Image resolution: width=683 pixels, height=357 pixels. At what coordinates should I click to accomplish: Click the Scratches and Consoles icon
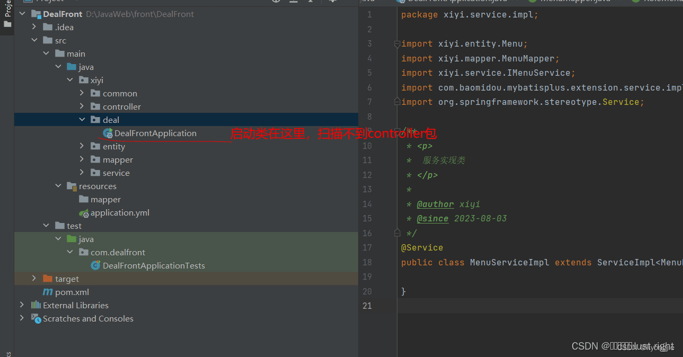36,318
